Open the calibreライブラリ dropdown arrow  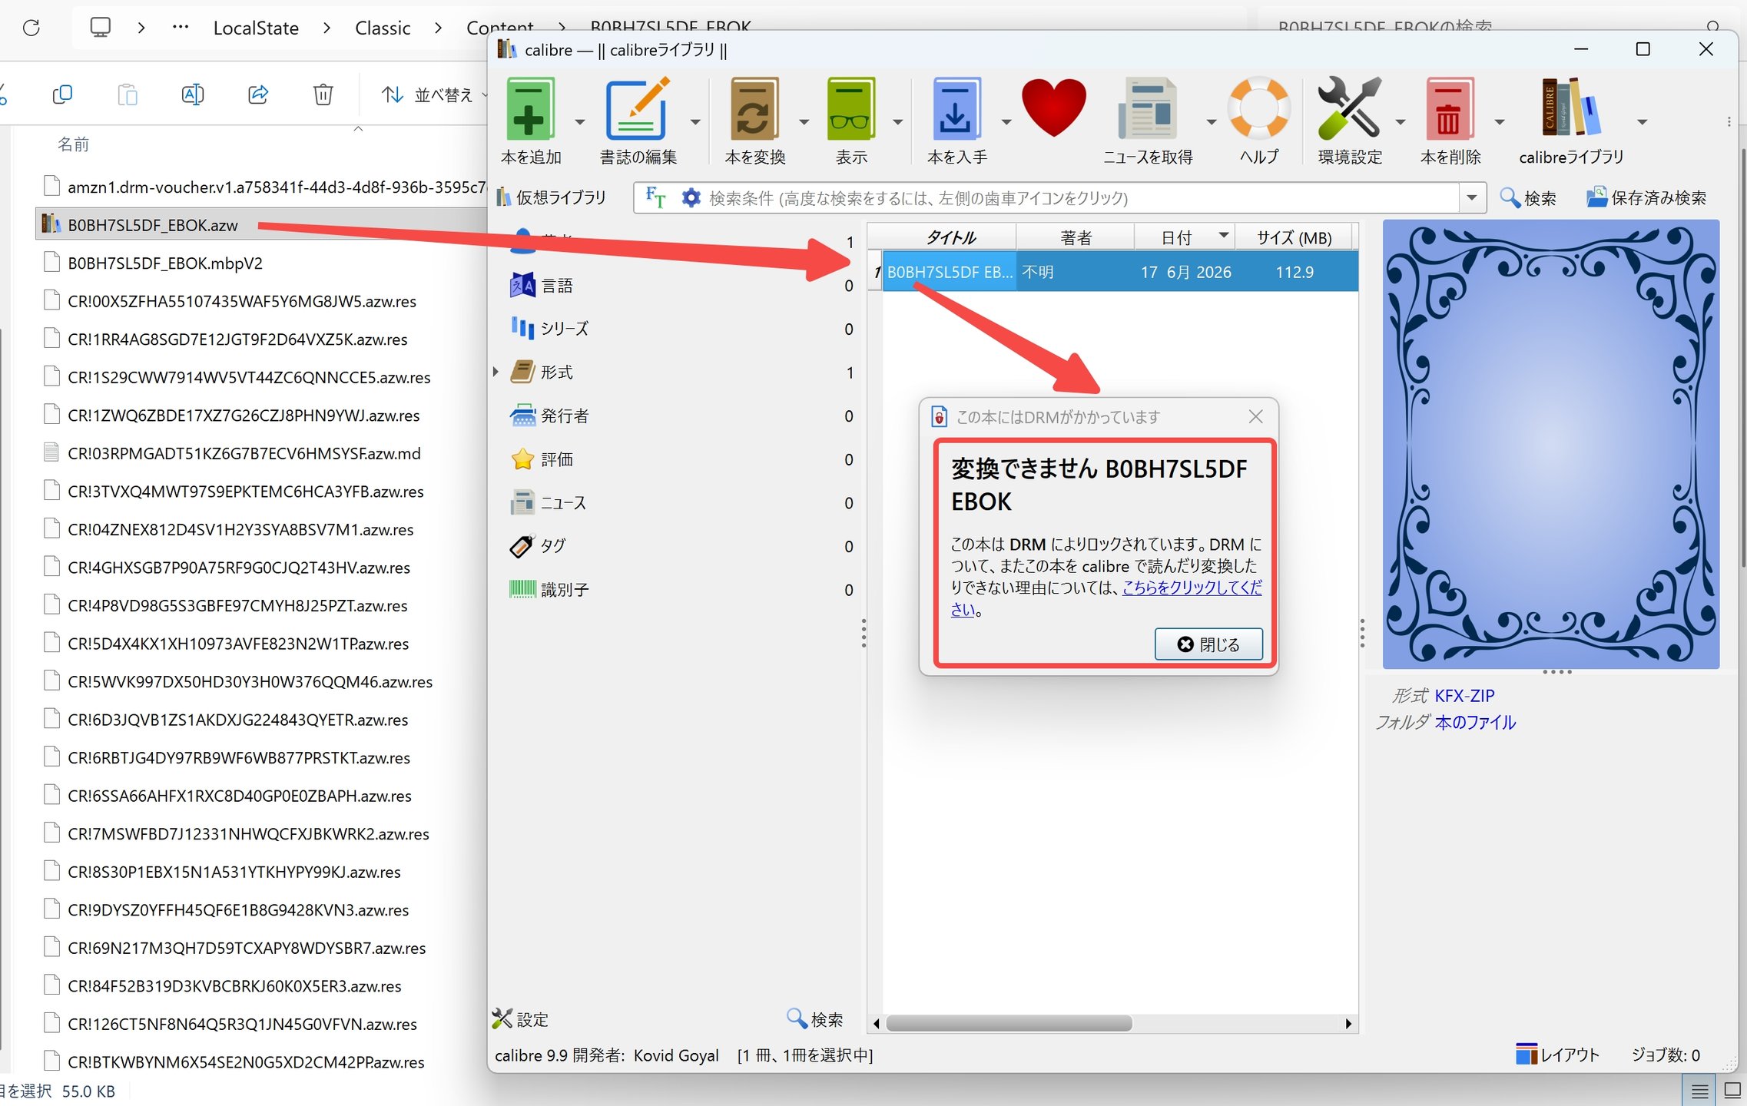point(1643,121)
